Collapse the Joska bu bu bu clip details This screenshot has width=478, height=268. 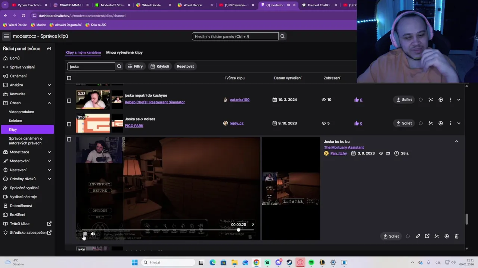coord(456,141)
